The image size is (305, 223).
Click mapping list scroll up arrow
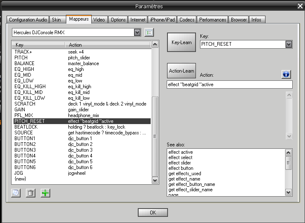pos(155,45)
